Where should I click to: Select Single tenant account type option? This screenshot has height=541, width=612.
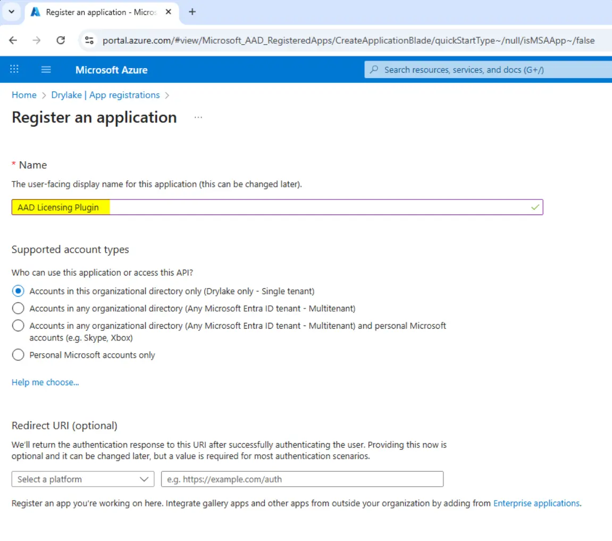tap(18, 291)
